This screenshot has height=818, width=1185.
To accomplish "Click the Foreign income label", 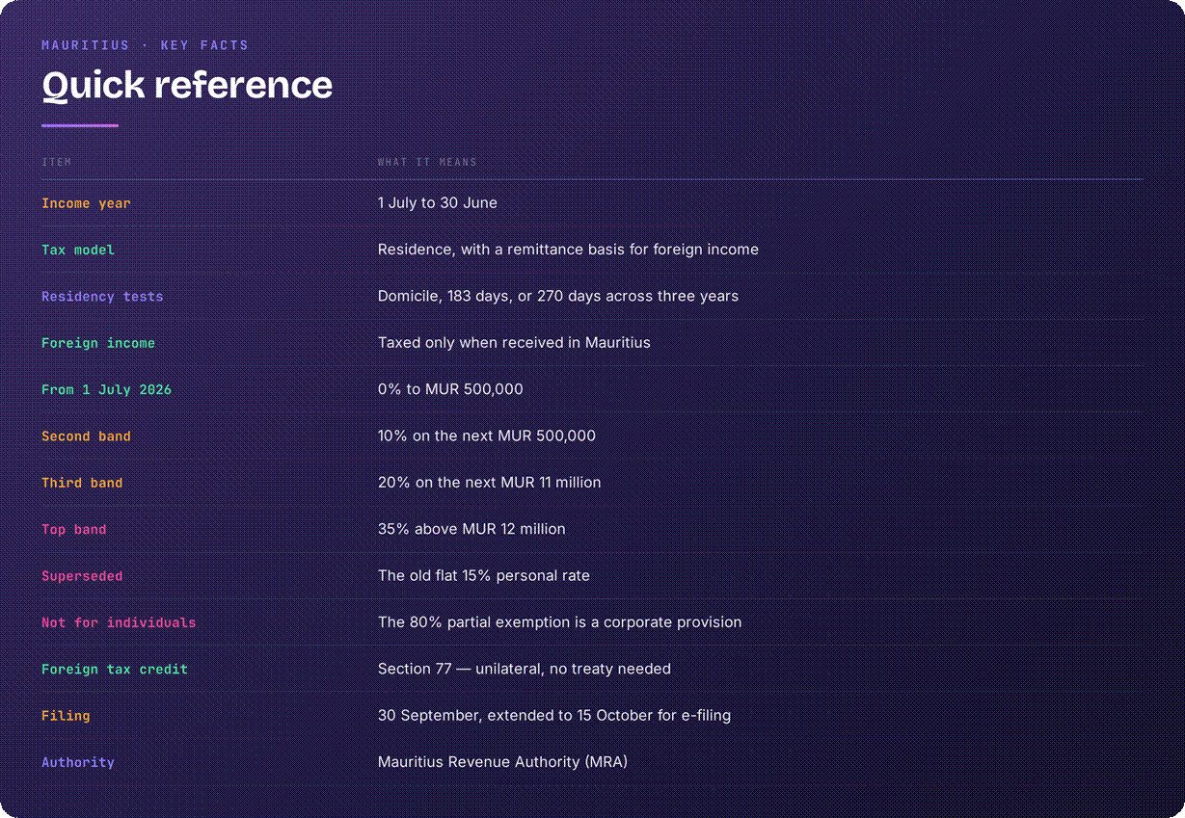I will (98, 343).
